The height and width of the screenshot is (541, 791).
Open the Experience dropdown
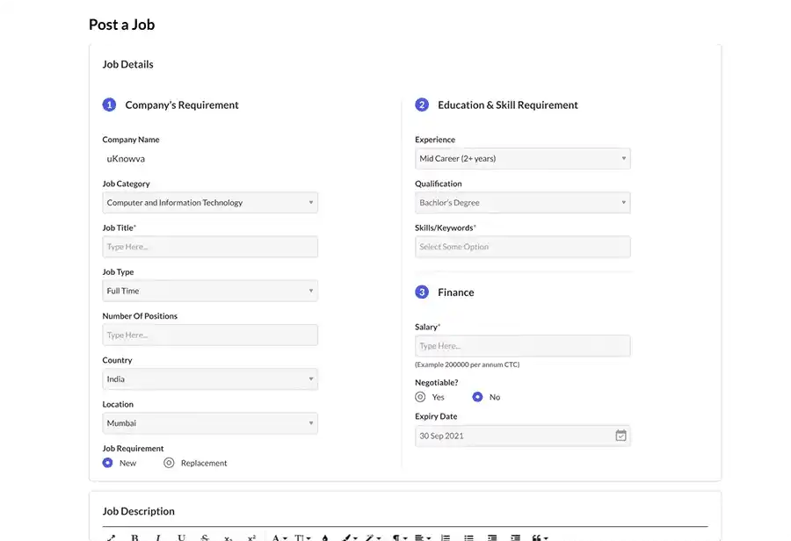[x=522, y=159]
